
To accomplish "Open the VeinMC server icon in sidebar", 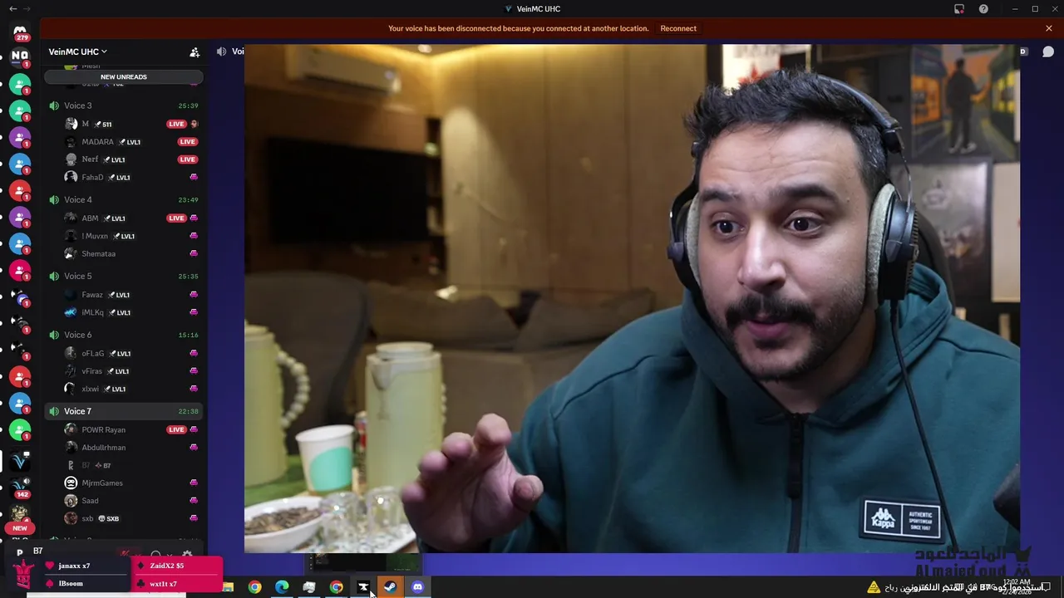I will [19, 461].
